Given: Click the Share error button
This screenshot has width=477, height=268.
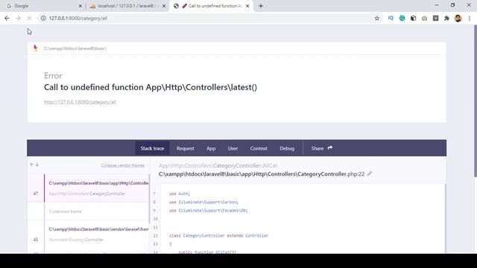Looking at the screenshot, I should coord(321,148).
